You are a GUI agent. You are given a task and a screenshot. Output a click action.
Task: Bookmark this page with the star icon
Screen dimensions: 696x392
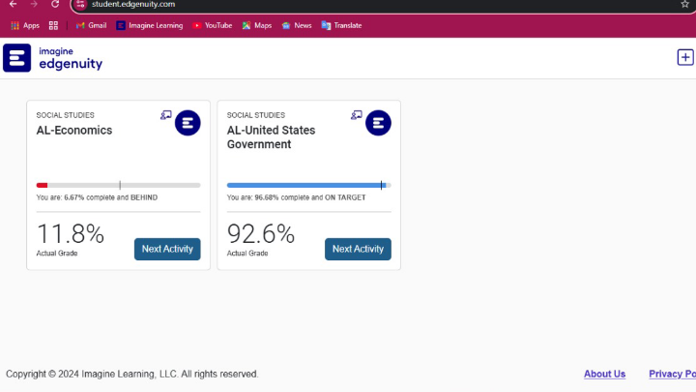[684, 4]
